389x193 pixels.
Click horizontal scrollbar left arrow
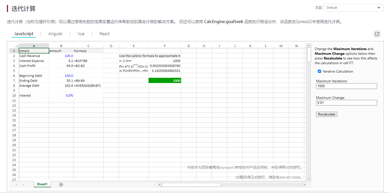[160, 184]
